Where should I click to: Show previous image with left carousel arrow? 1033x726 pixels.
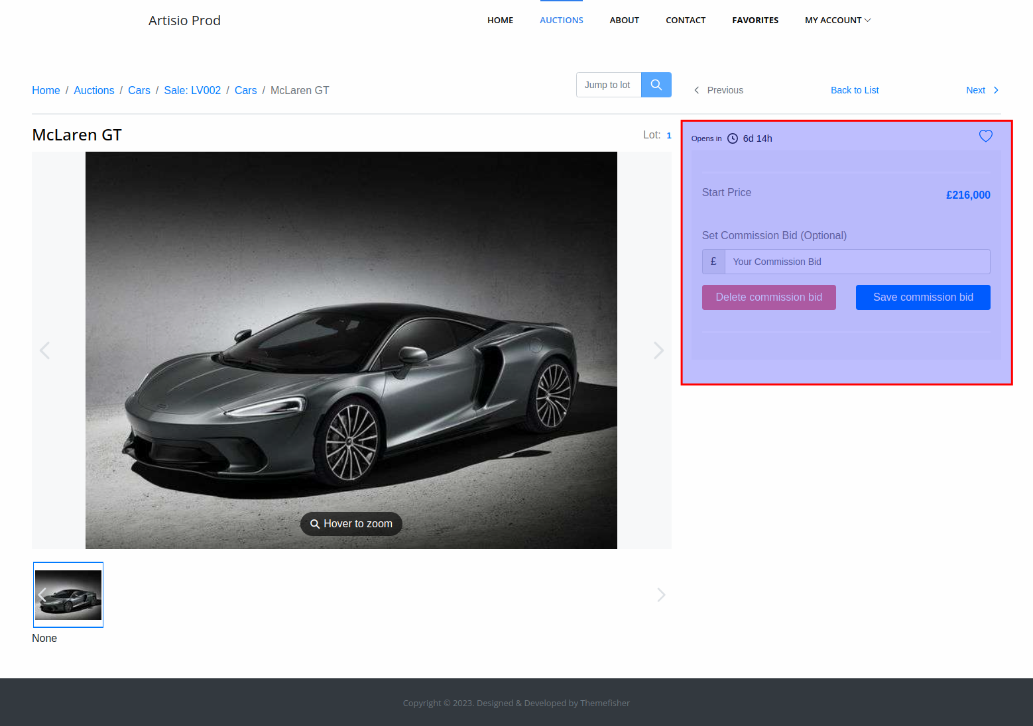click(x=45, y=350)
